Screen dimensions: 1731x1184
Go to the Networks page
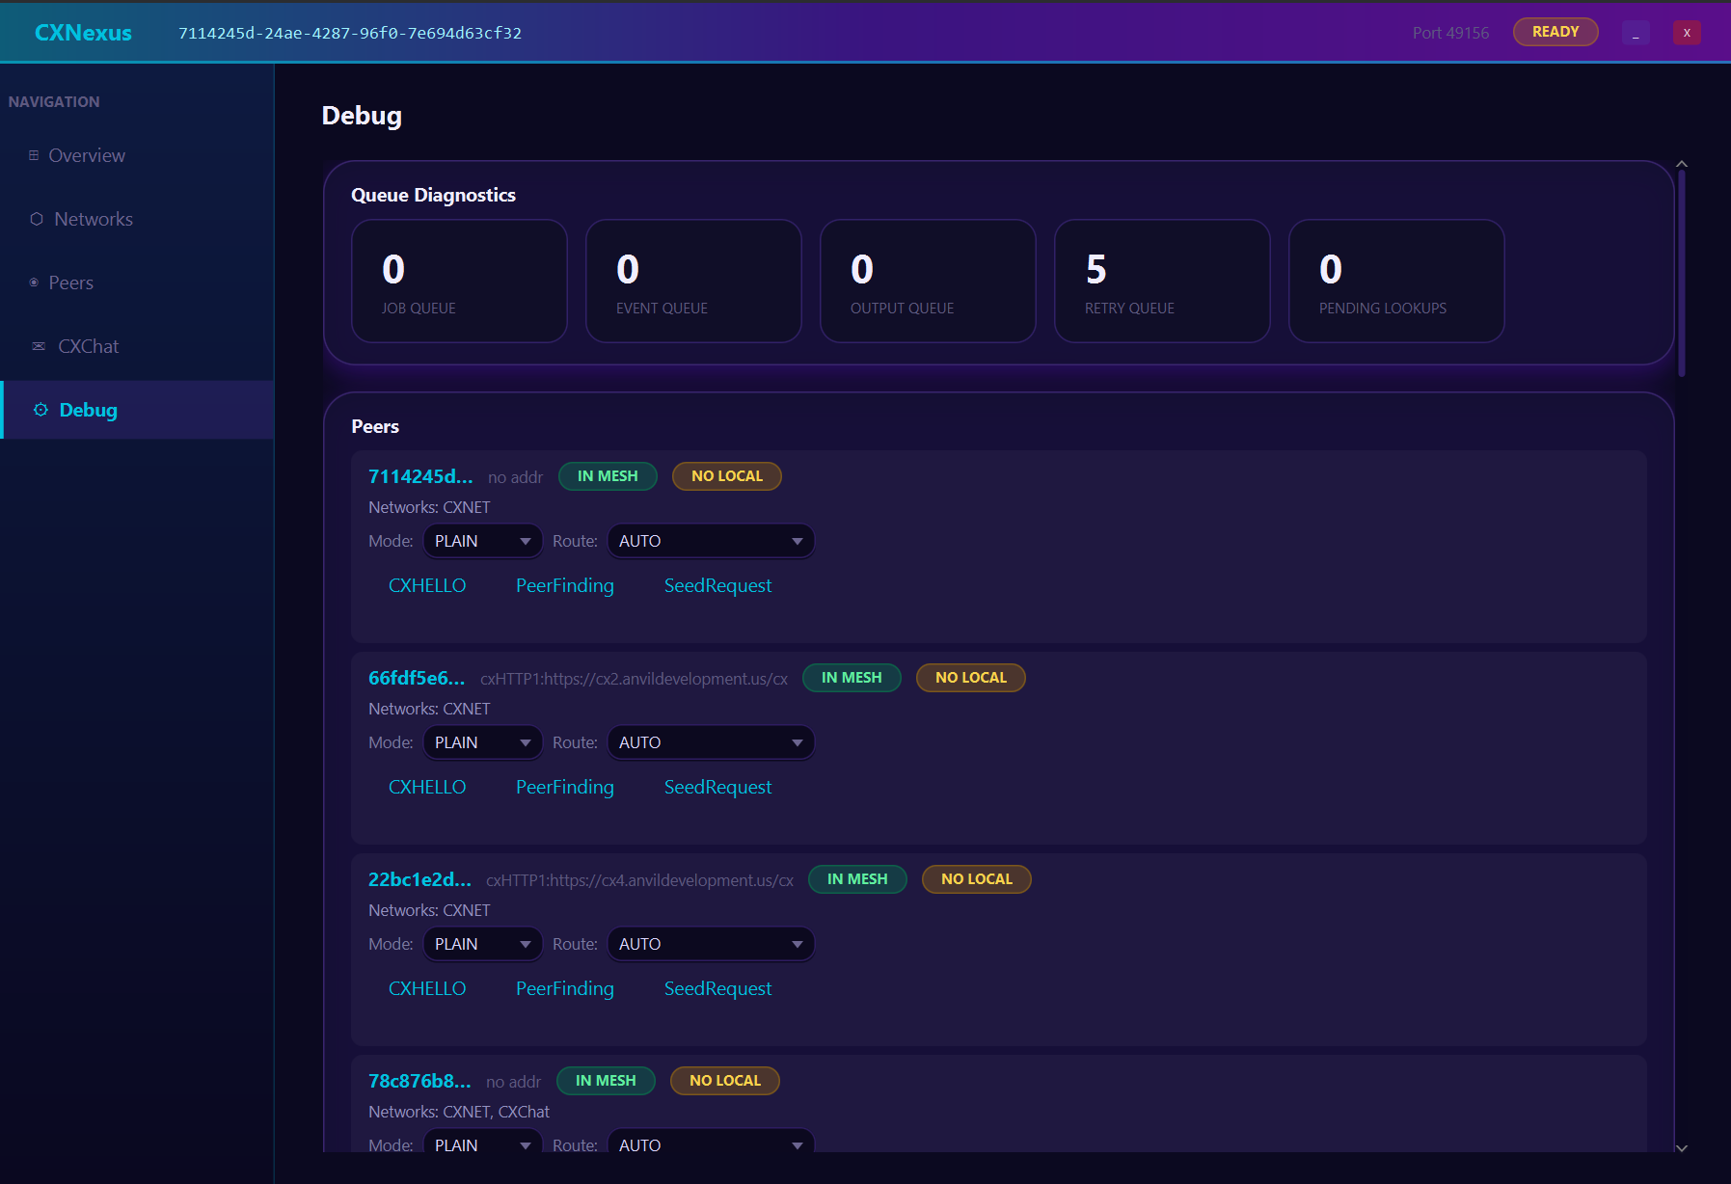point(137,219)
